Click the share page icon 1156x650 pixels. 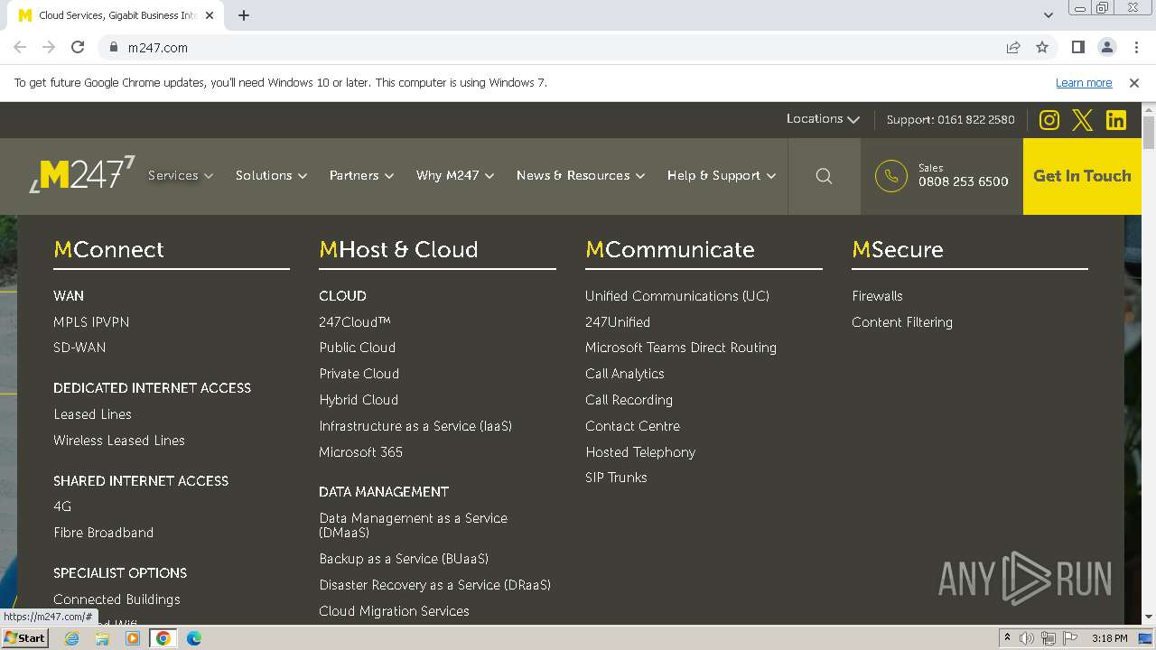click(1013, 47)
